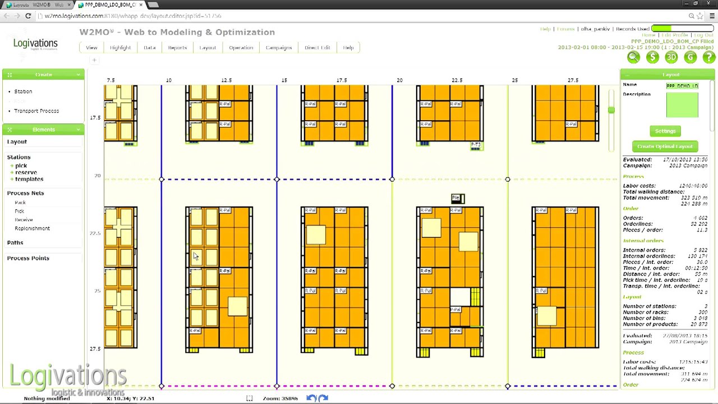Viewport: 718px width, 404px height.
Task: Collapse the Elements panel
Action: [79, 130]
